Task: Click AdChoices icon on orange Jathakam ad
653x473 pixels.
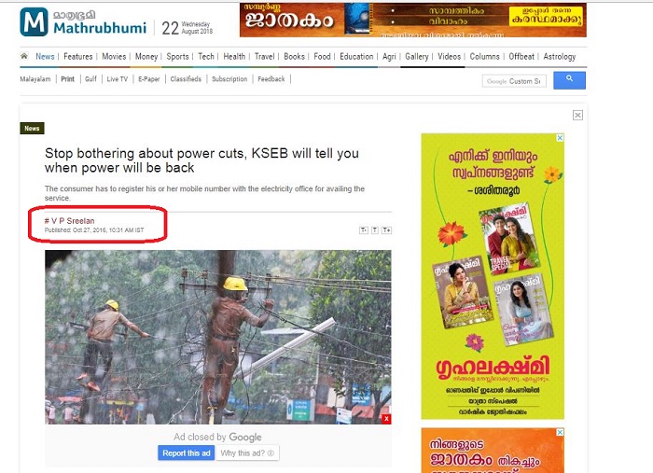Action: 560,432
